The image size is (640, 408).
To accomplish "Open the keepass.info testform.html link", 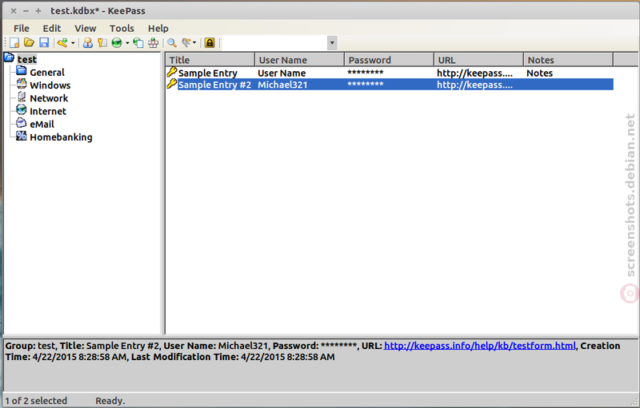I will (479, 346).
